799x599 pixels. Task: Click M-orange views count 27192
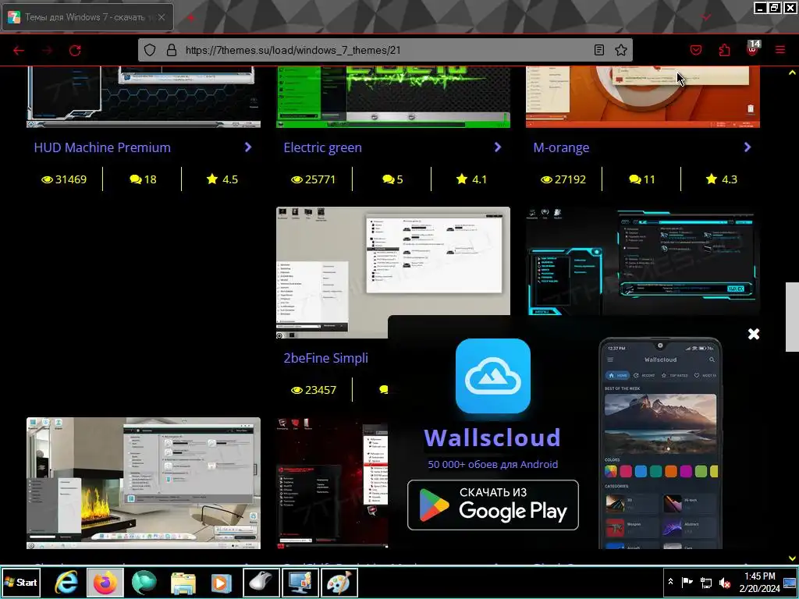tap(563, 179)
